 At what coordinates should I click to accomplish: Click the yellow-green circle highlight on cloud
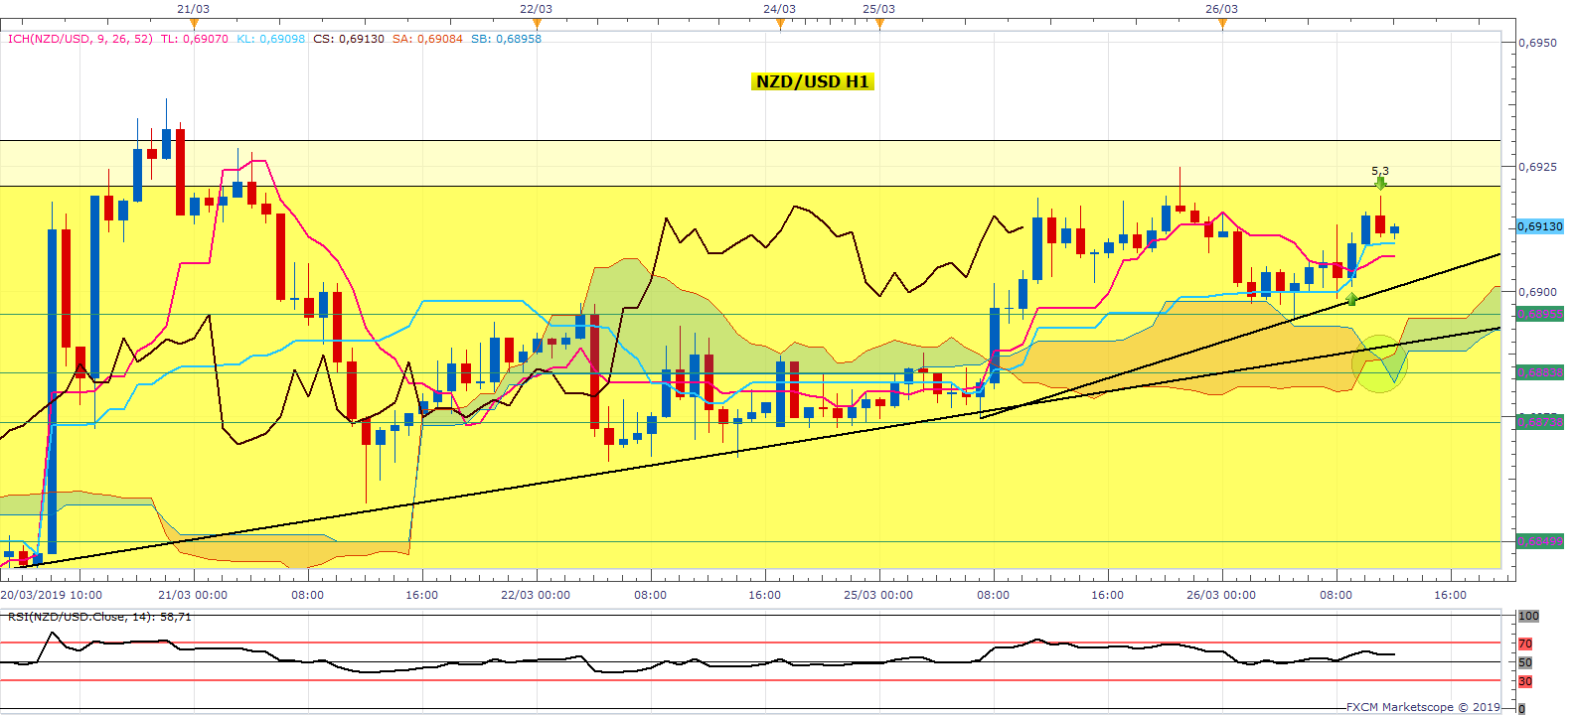point(1379,363)
